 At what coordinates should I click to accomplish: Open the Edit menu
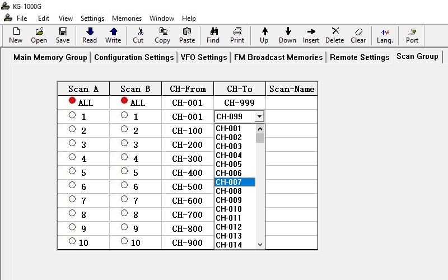point(44,18)
